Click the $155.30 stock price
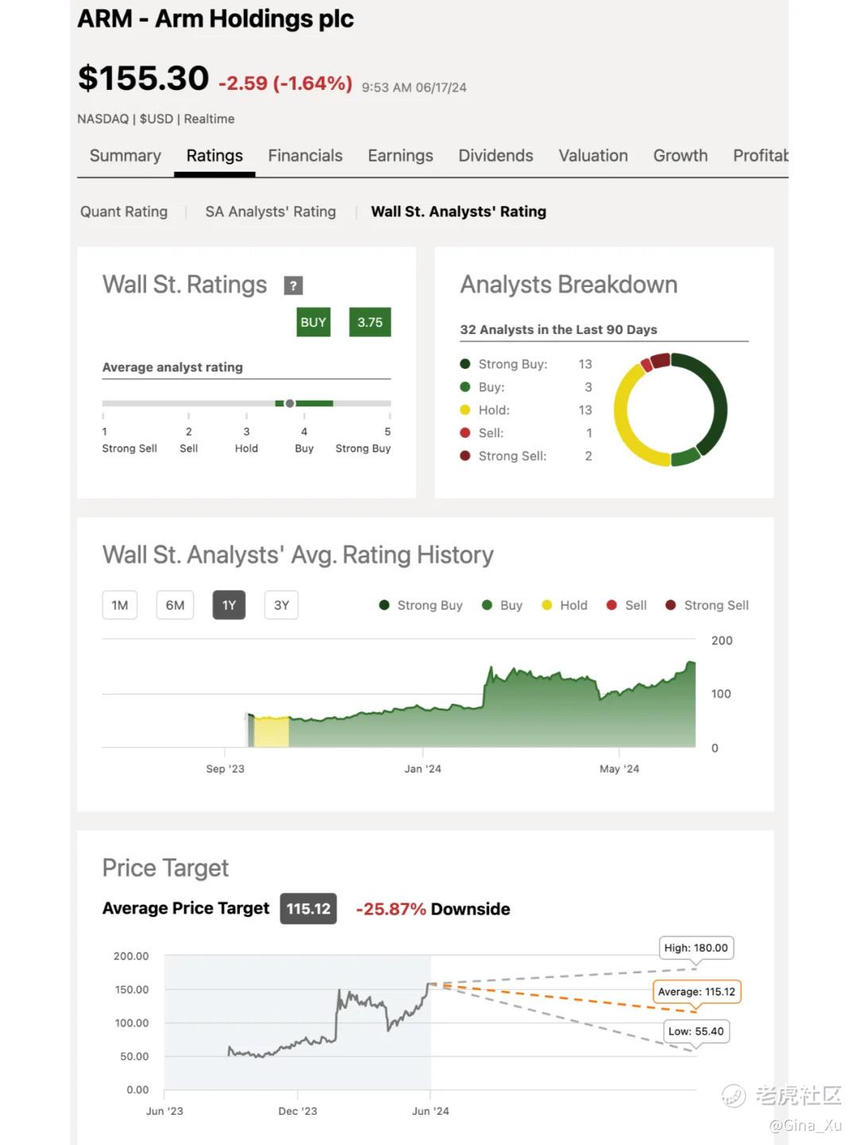 pos(143,78)
